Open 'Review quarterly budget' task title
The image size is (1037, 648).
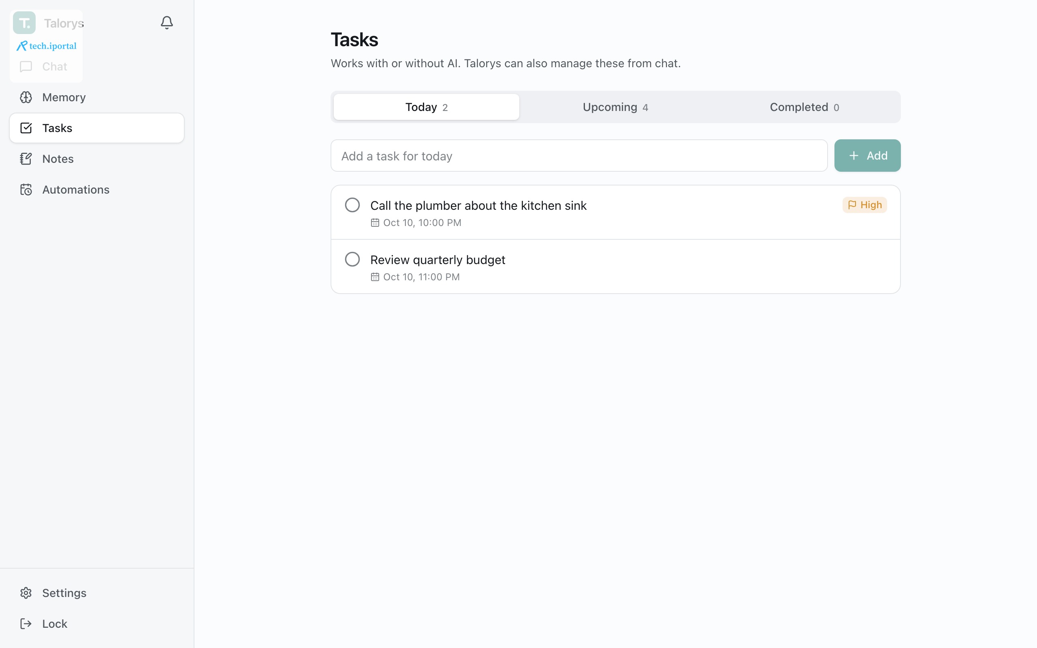tap(437, 260)
